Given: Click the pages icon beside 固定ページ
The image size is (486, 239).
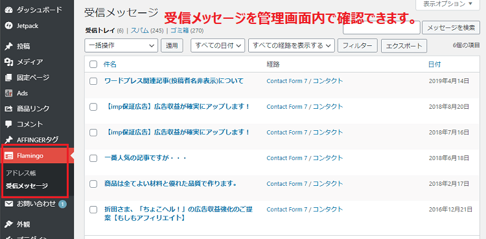Looking at the screenshot, I should 8,77.
